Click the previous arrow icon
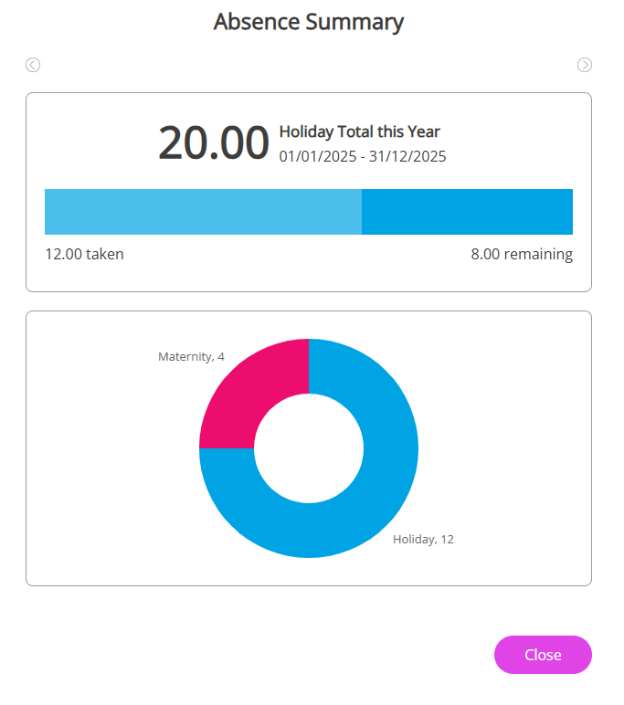624x705 pixels. tap(33, 65)
